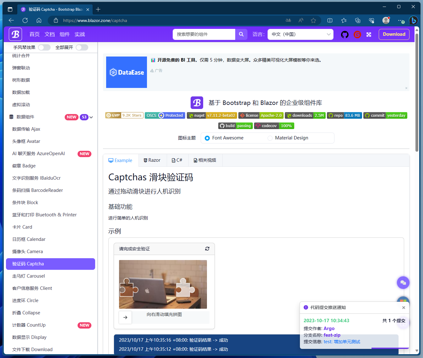Viewport: 423px width, 358px height.
Task: Click the Gitee icon in the navigation bar
Action: (357, 35)
